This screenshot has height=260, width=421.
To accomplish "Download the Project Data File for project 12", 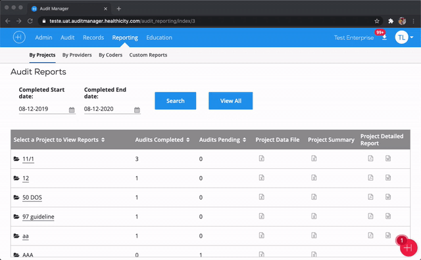I will [x=262, y=178].
